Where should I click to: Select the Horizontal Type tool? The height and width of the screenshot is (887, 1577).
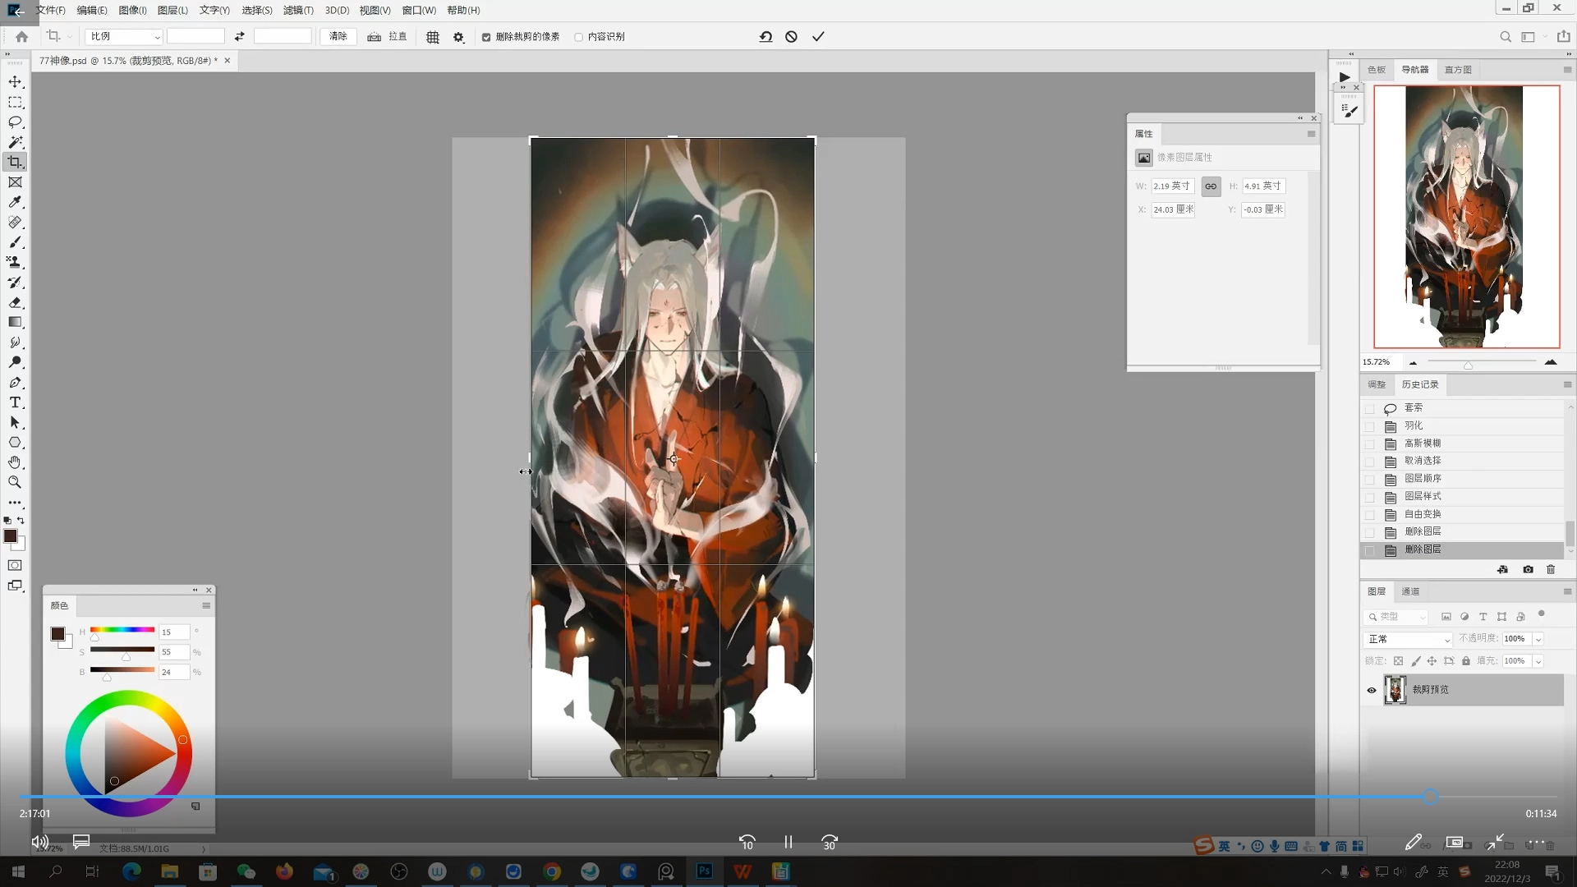tap(15, 402)
